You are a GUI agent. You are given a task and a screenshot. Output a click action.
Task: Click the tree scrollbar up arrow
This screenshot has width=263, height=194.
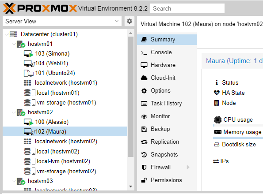point(131,33)
